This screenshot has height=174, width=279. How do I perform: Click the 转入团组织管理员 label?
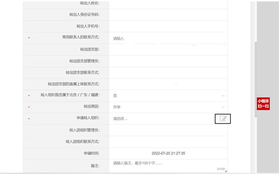click(84, 130)
